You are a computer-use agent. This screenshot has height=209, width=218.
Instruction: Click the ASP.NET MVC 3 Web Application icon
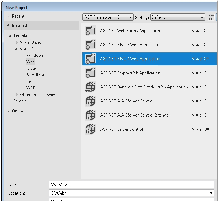point(90,45)
